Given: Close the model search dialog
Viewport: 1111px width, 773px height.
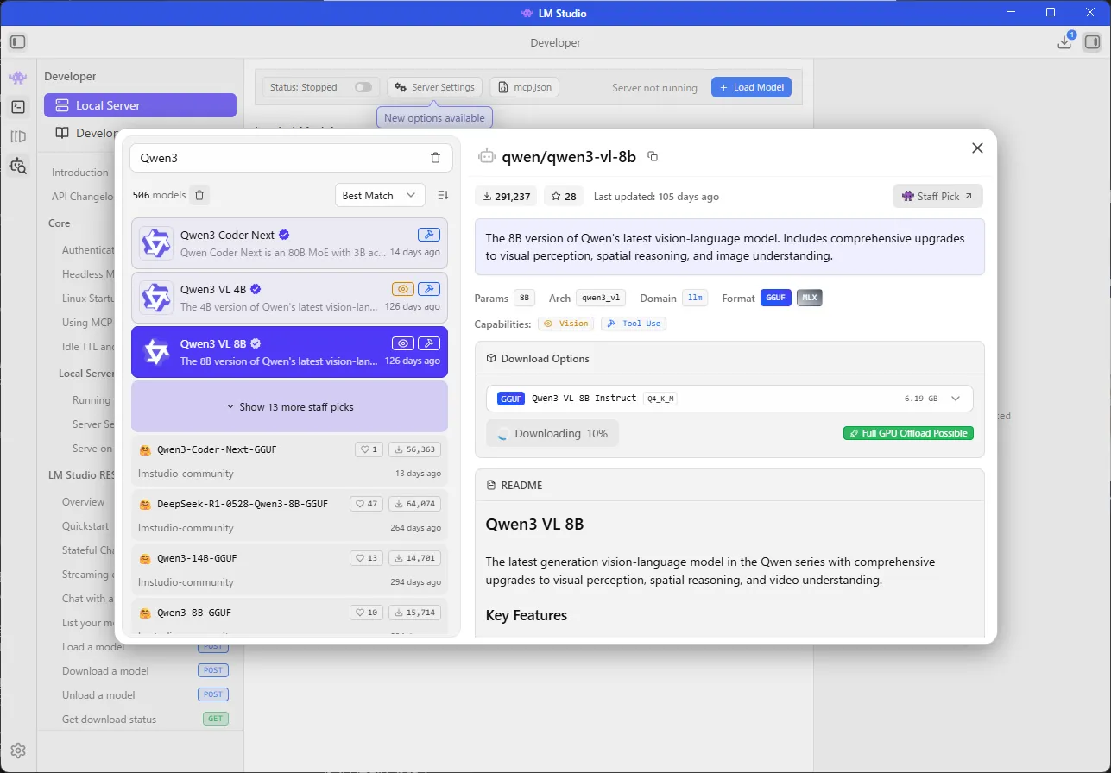Looking at the screenshot, I should tap(977, 148).
